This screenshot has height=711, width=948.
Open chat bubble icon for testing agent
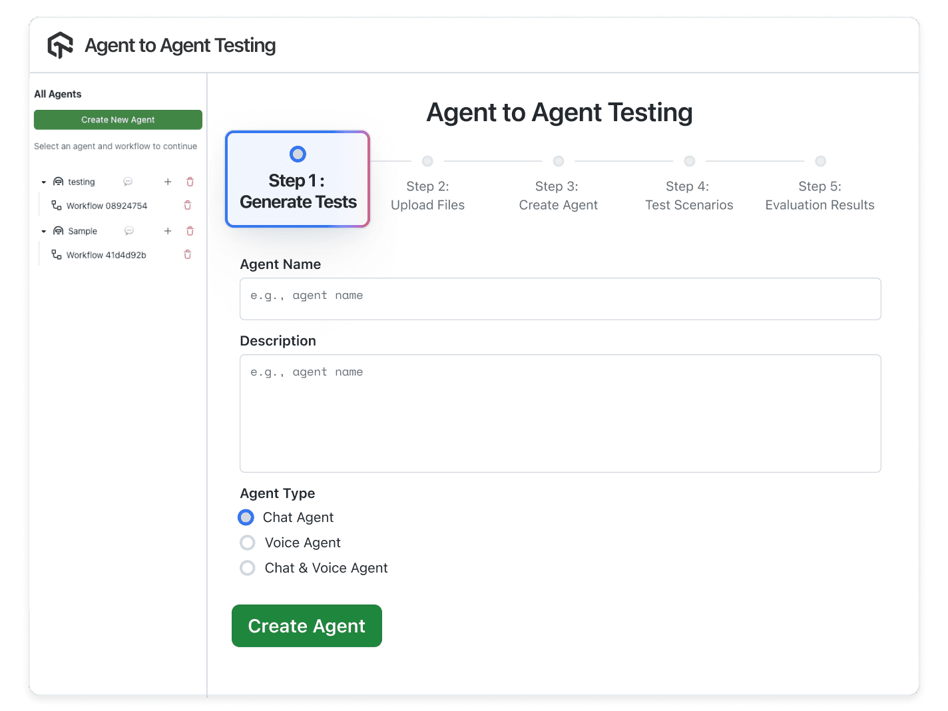tap(128, 182)
